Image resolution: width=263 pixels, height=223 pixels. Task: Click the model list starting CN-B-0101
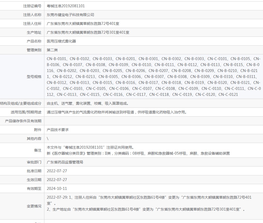[x=154, y=77]
